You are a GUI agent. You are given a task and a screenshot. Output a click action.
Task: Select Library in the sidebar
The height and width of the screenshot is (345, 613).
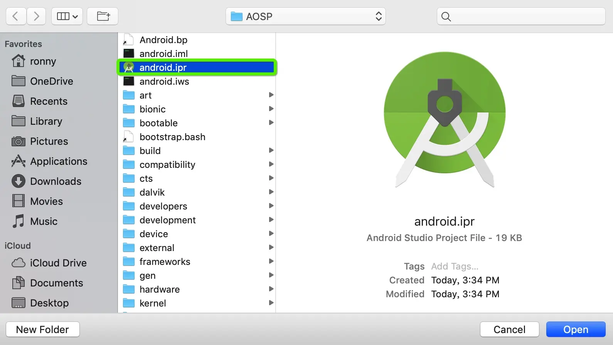pos(37,121)
